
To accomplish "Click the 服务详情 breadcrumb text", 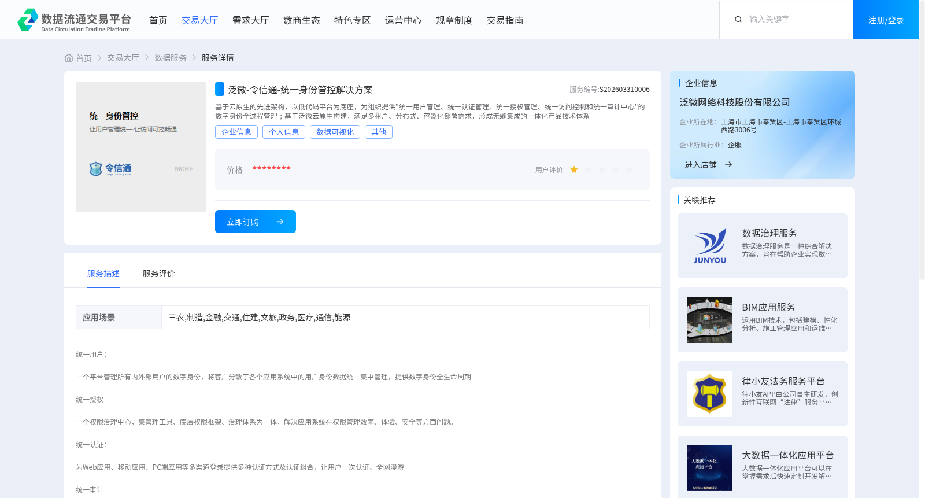I will point(218,58).
